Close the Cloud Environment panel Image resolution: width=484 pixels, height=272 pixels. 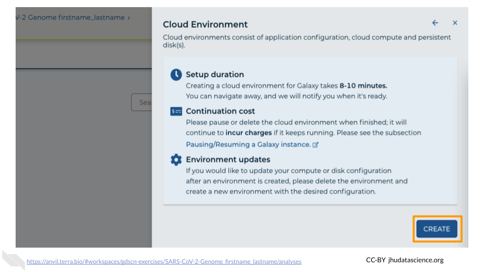point(455,23)
